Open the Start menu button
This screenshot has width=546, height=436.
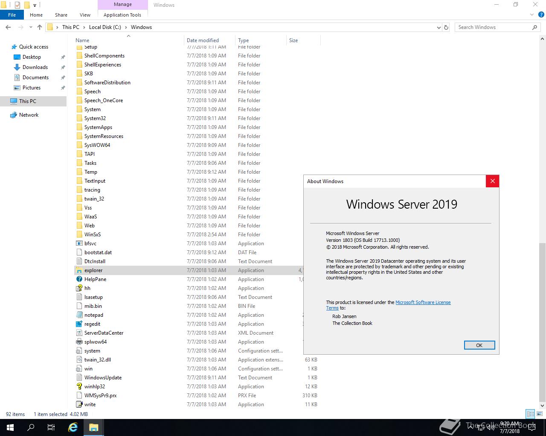[10, 427]
